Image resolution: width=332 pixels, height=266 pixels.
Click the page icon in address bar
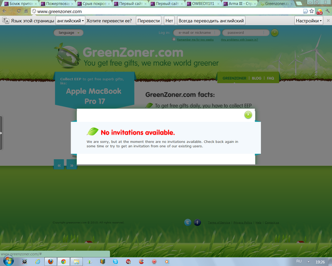306,11
